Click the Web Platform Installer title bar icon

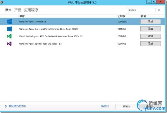(x=2, y=2)
